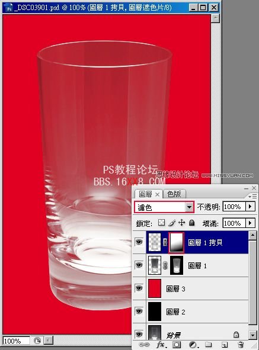Toggle visibility of 背景 layer

tap(139, 335)
